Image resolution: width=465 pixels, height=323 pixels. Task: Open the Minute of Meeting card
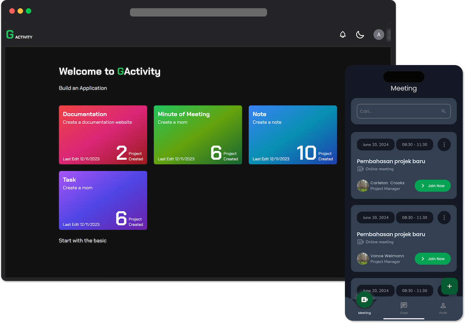click(x=198, y=135)
